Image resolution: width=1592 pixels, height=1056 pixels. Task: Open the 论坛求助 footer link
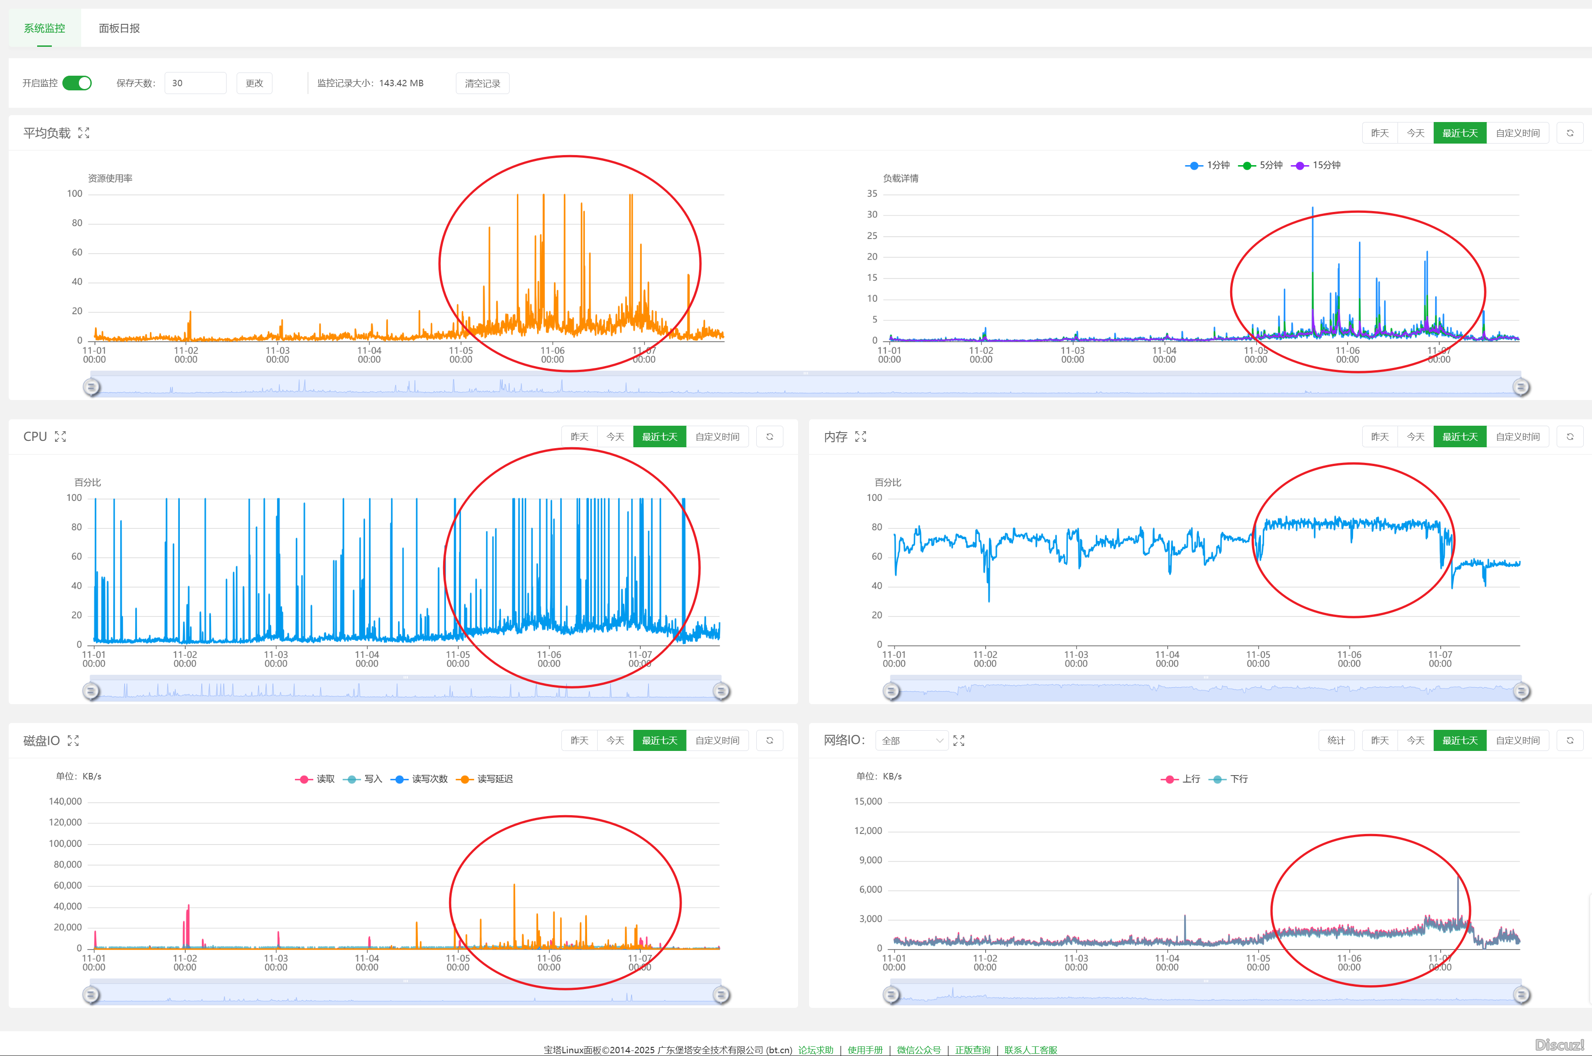(x=815, y=1049)
